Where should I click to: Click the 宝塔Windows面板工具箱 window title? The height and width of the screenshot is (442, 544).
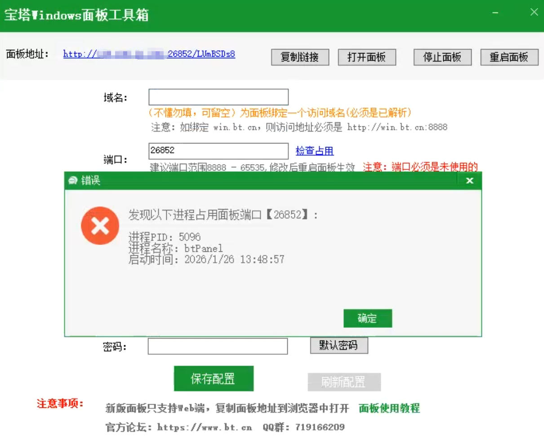pyautogui.click(x=76, y=15)
